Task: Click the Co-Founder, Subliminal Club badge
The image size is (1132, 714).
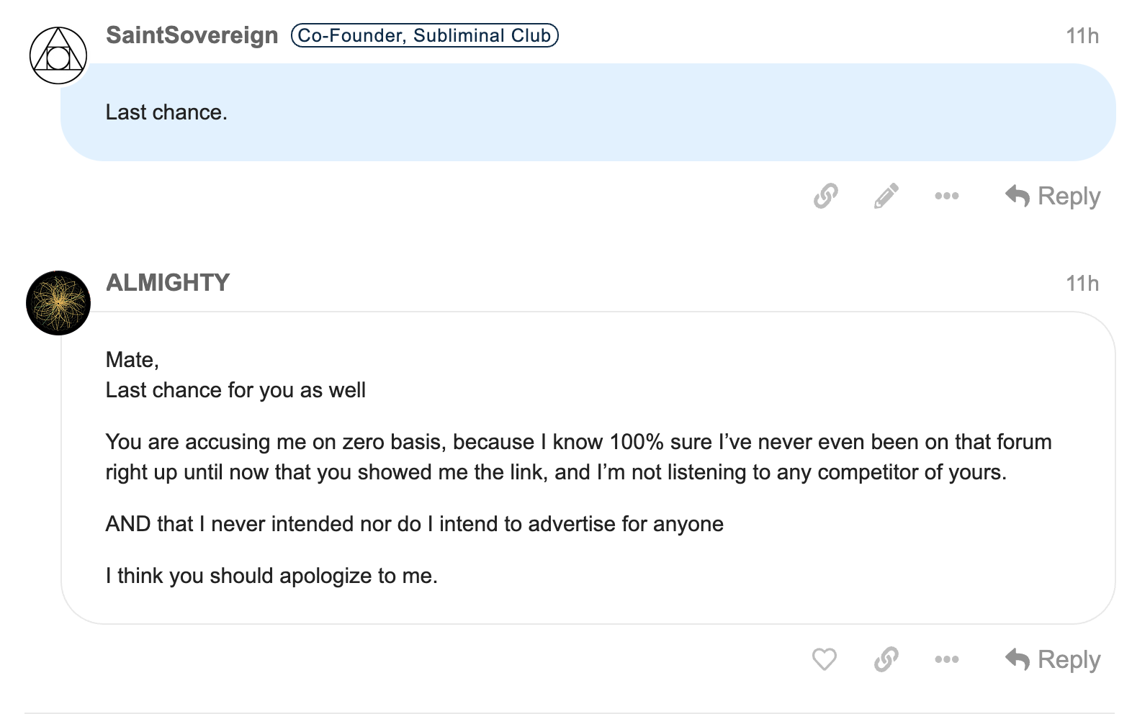Action: 424,35
